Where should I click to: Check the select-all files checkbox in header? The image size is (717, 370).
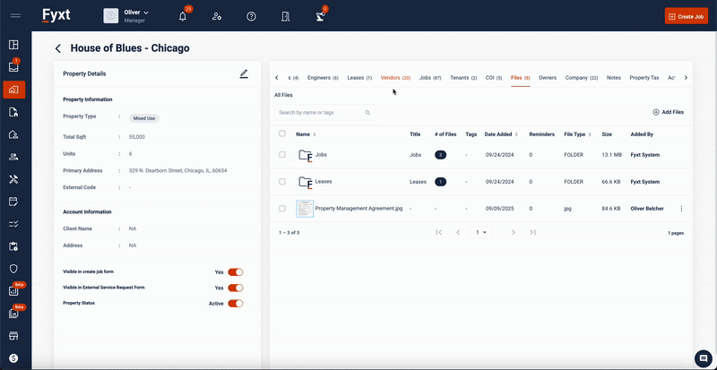(282, 133)
